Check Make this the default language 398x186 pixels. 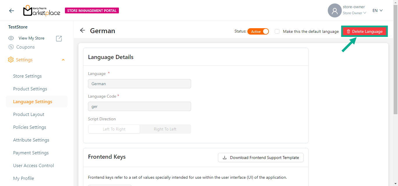[x=277, y=31]
